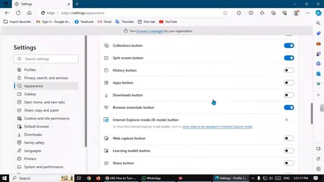Viewport: 324px width, 182px height.
Task: Open the Facebook bookmark
Action: point(84,22)
